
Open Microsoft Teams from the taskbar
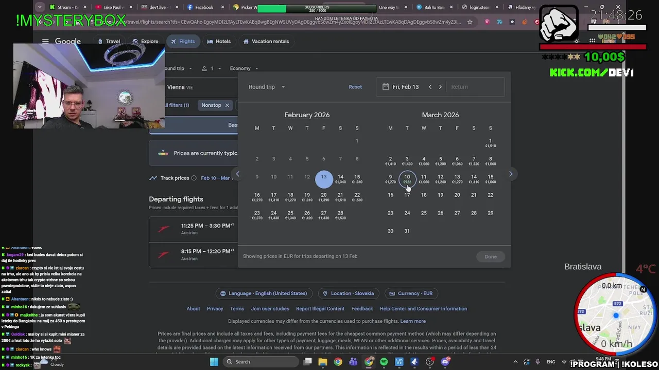(x=353, y=362)
